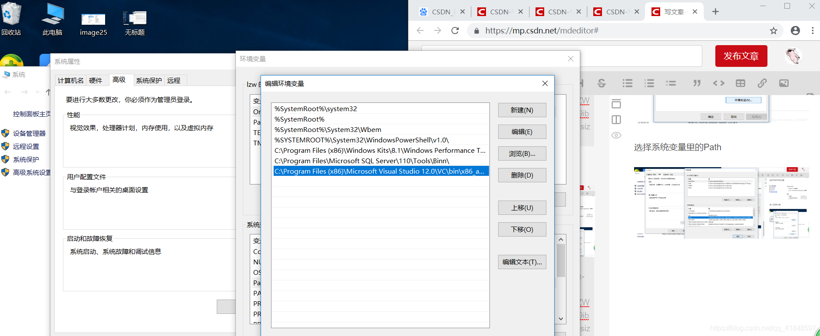The height and width of the screenshot is (336, 820).
Task: Open 设备管理器 in the control panel sidebar
Action: point(29,133)
